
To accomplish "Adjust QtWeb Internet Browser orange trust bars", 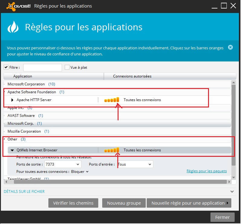I will [112, 150].
